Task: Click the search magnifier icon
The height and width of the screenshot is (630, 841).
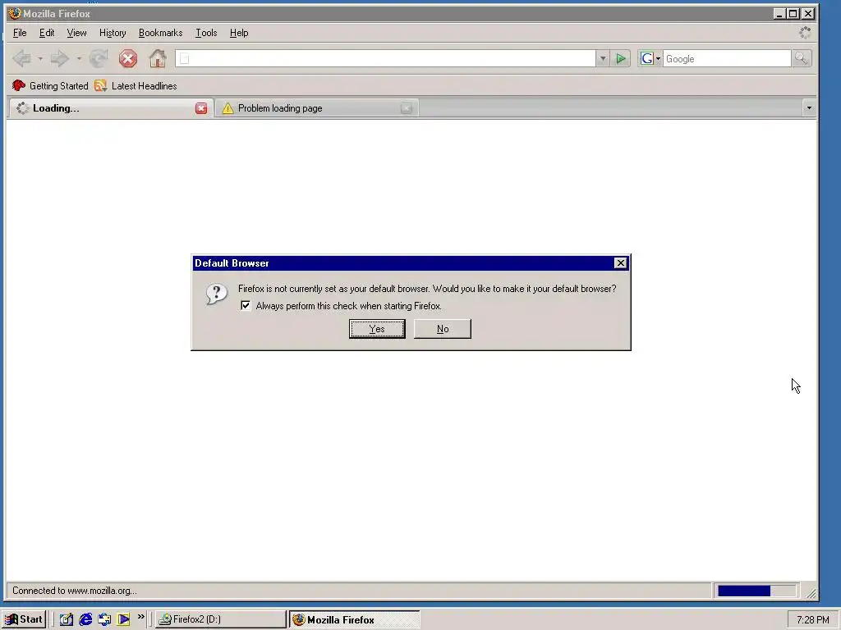Action: click(x=802, y=58)
